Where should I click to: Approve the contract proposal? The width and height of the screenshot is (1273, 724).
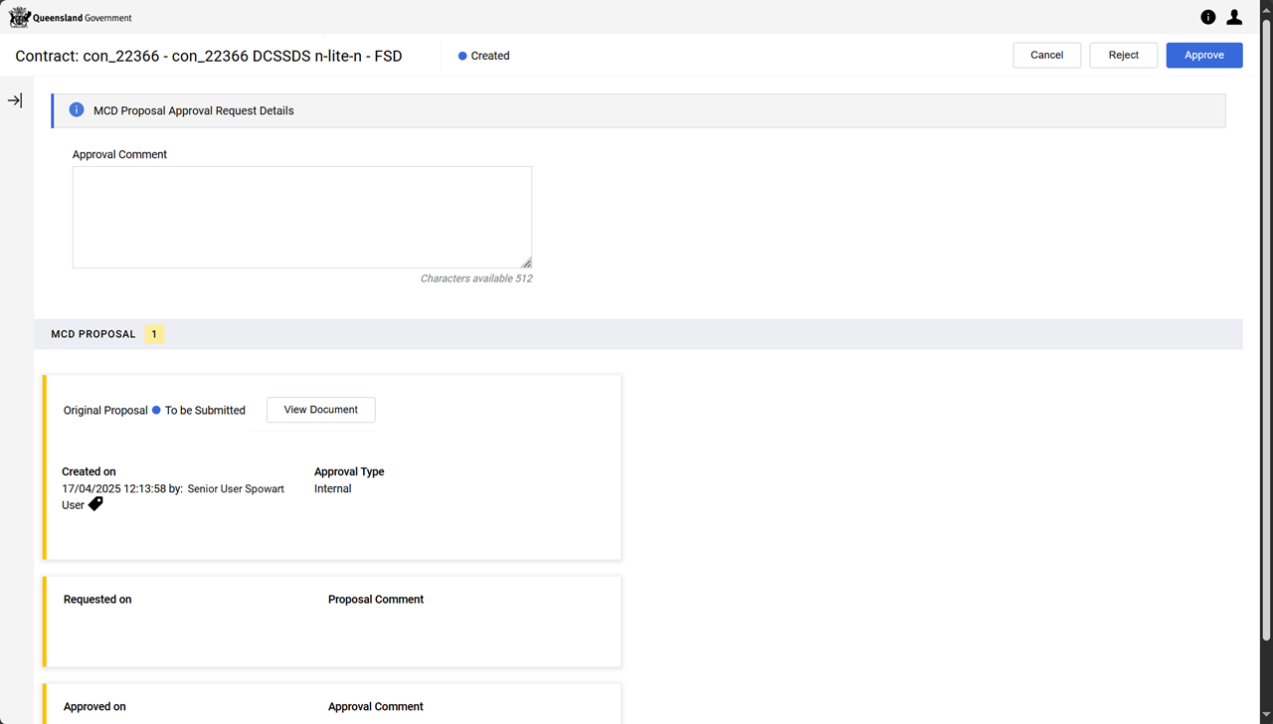point(1203,55)
